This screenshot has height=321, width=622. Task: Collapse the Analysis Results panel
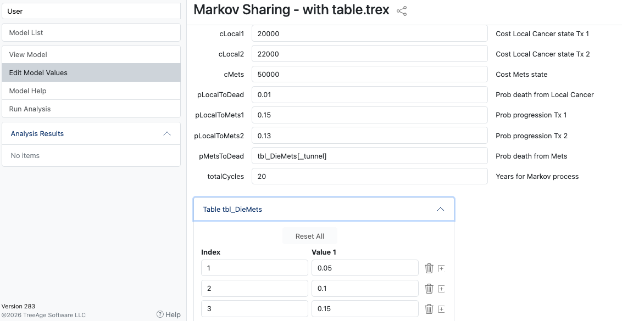tap(167, 133)
